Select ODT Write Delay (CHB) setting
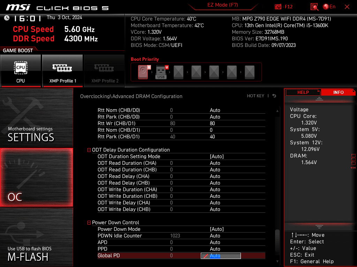Image resolution: width=357 pixels, height=267 pixels. point(181,209)
